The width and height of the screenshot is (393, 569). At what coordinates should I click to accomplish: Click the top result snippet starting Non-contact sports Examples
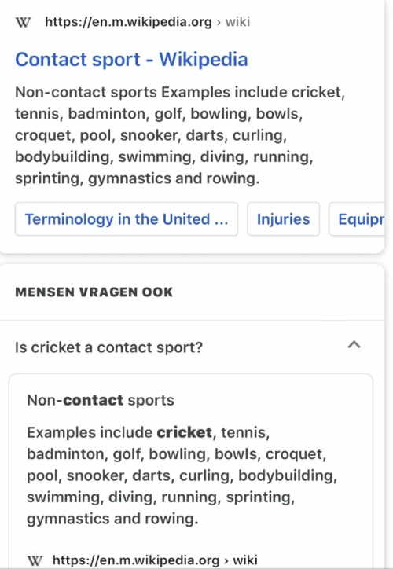coord(180,135)
